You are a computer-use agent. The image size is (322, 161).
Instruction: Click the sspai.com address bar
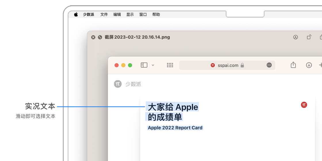coord(227,65)
